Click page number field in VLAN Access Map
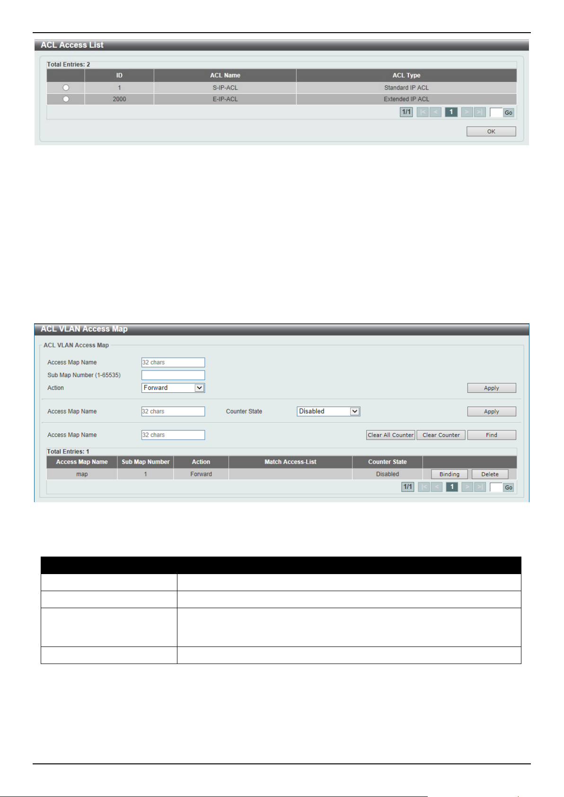The height and width of the screenshot is (797, 564). tap(496, 487)
